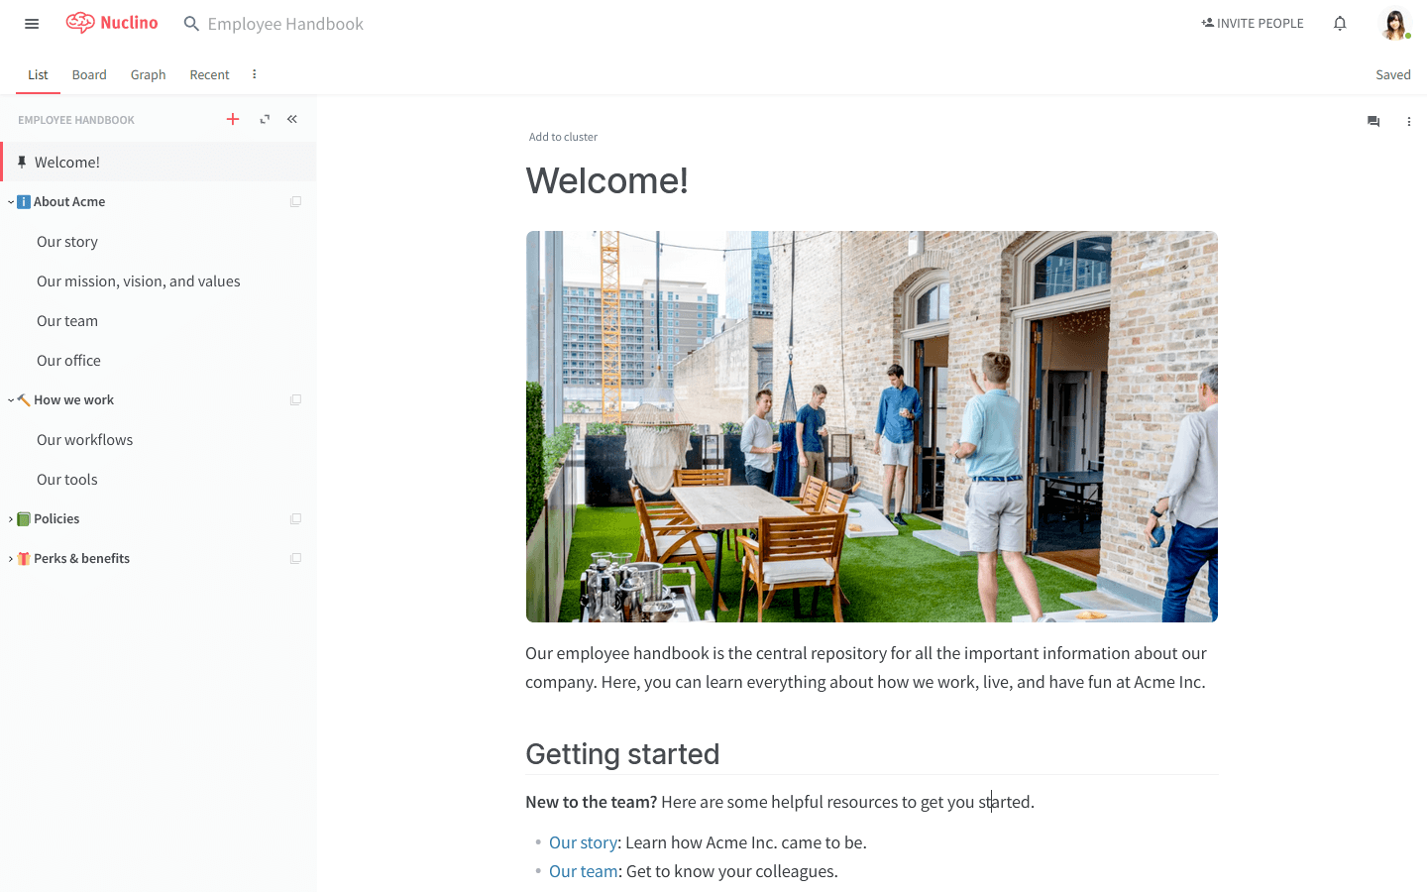Click the cluster icon beside About Acme

(x=295, y=201)
